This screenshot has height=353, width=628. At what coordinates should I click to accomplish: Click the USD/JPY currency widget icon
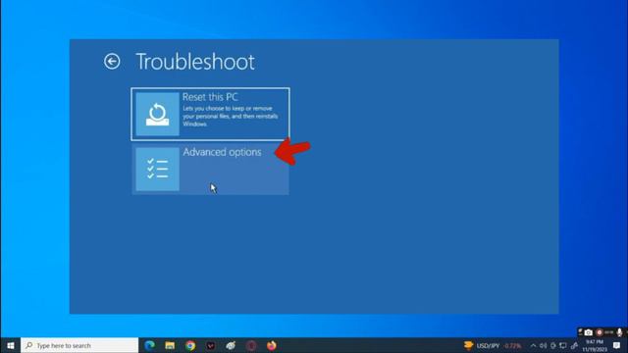tap(468, 345)
